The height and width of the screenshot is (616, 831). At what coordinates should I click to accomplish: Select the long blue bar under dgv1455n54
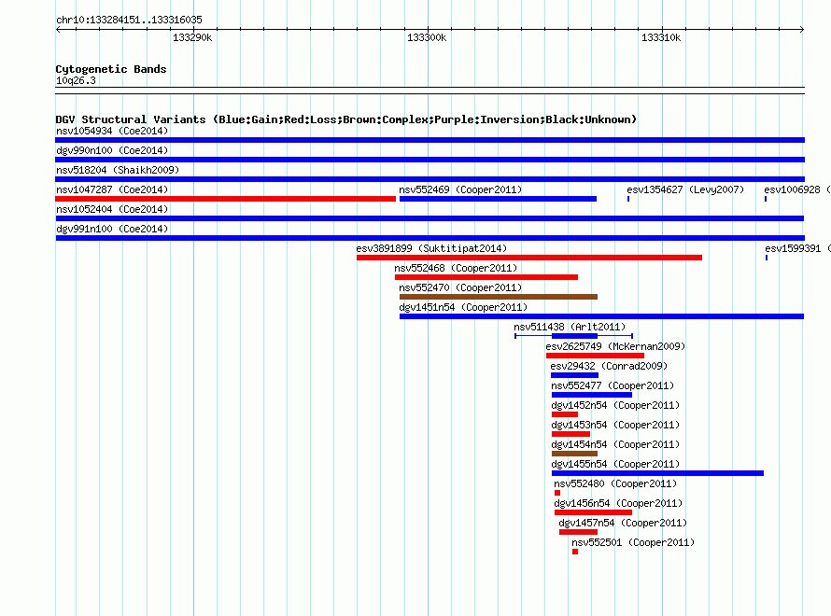point(657,473)
